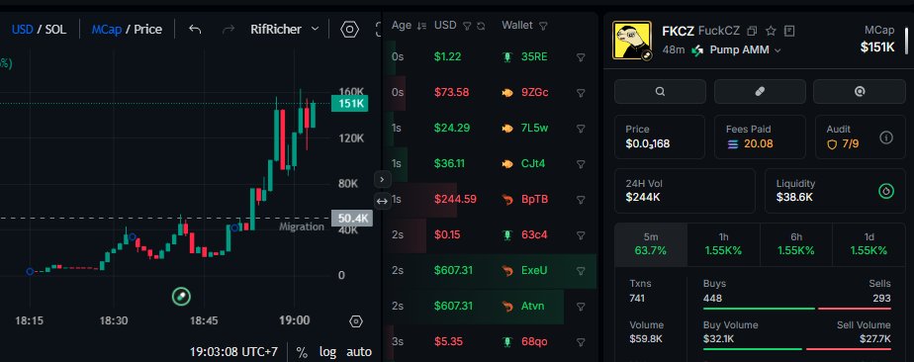Copy the FKCZ token address
The height and width of the screenshot is (362, 914).
(x=752, y=31)
